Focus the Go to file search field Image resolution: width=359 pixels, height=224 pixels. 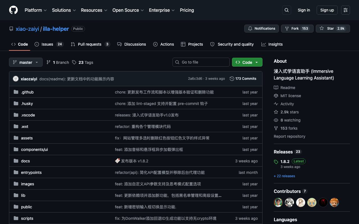pos(201,62)
